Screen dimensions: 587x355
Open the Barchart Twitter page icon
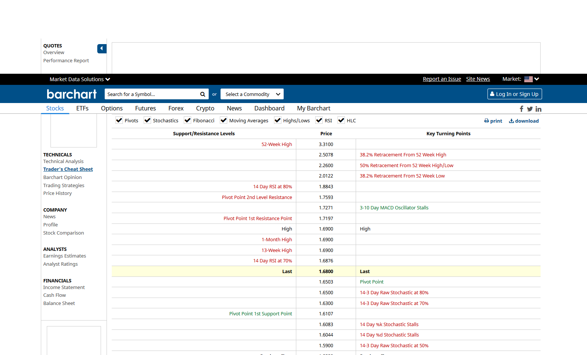(x=530, y=109)
